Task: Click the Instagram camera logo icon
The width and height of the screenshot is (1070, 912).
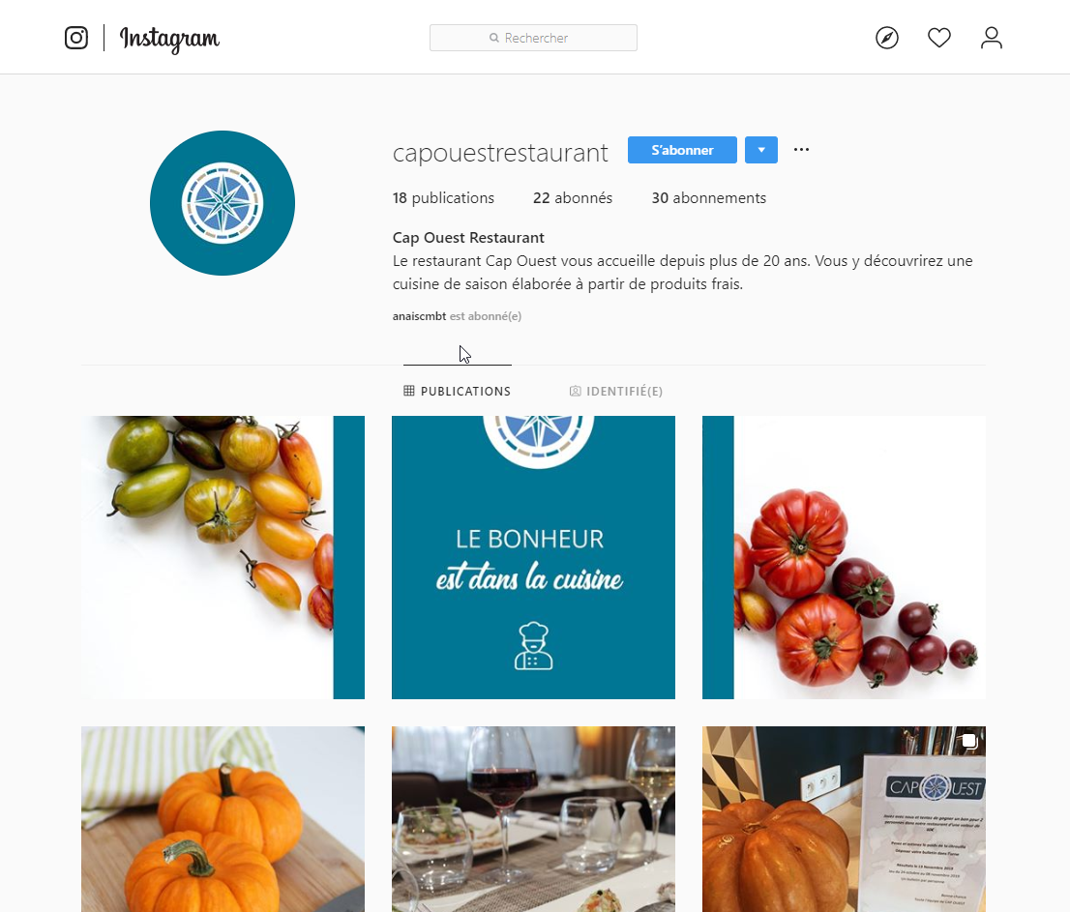Action: 76,38
